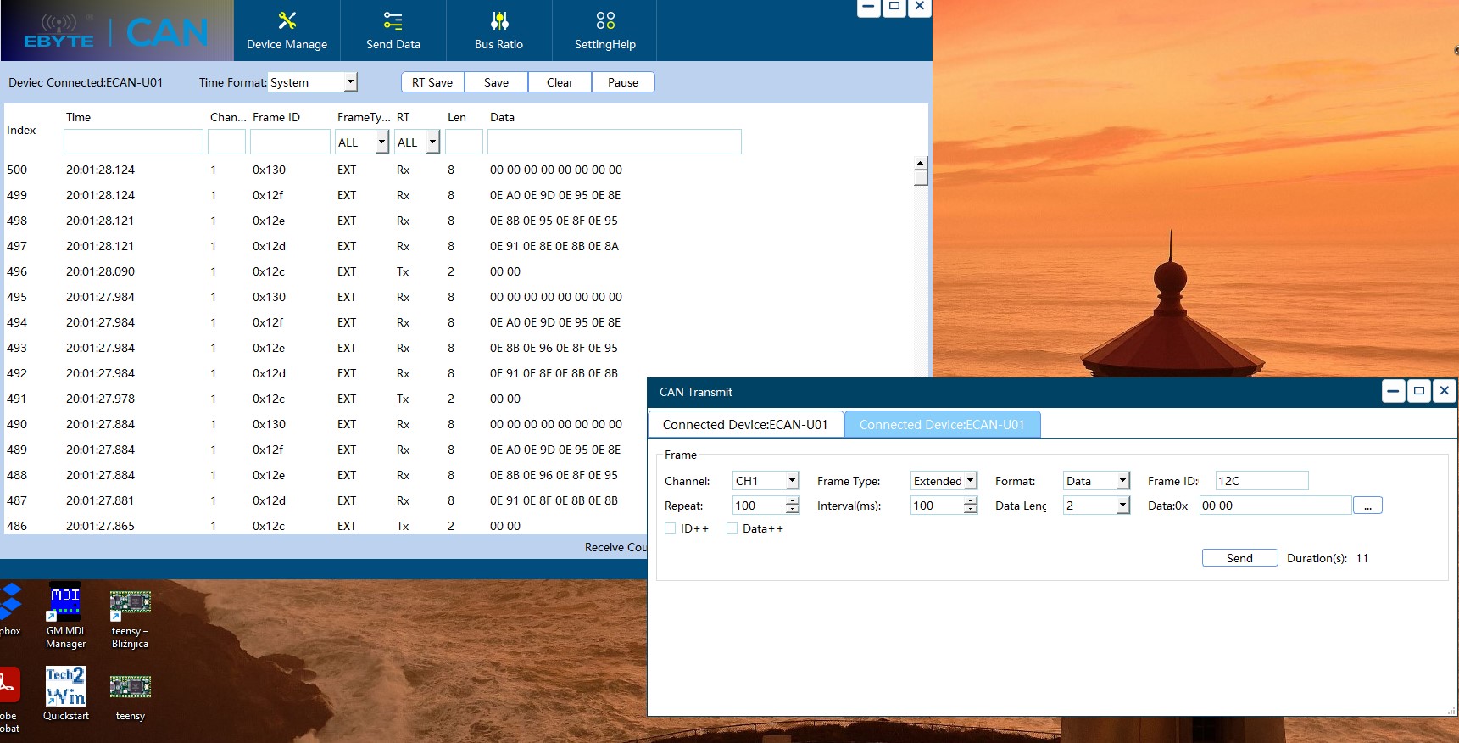
Task: Click the scrollbar up arrow in log
Action: pyautogui.click(x=920, y=163)
